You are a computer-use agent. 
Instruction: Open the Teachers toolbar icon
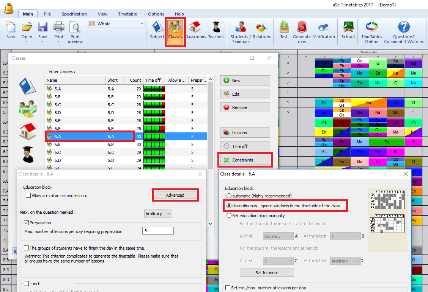point(216,30)
